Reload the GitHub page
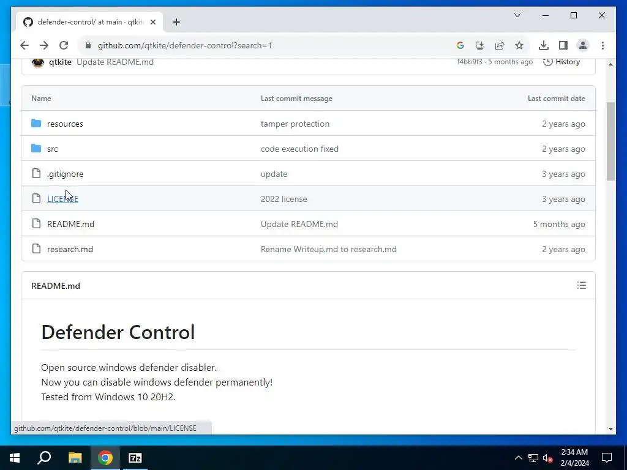Image resolution: width=627 pixels, height=470 pixels. tap(64, 45)
